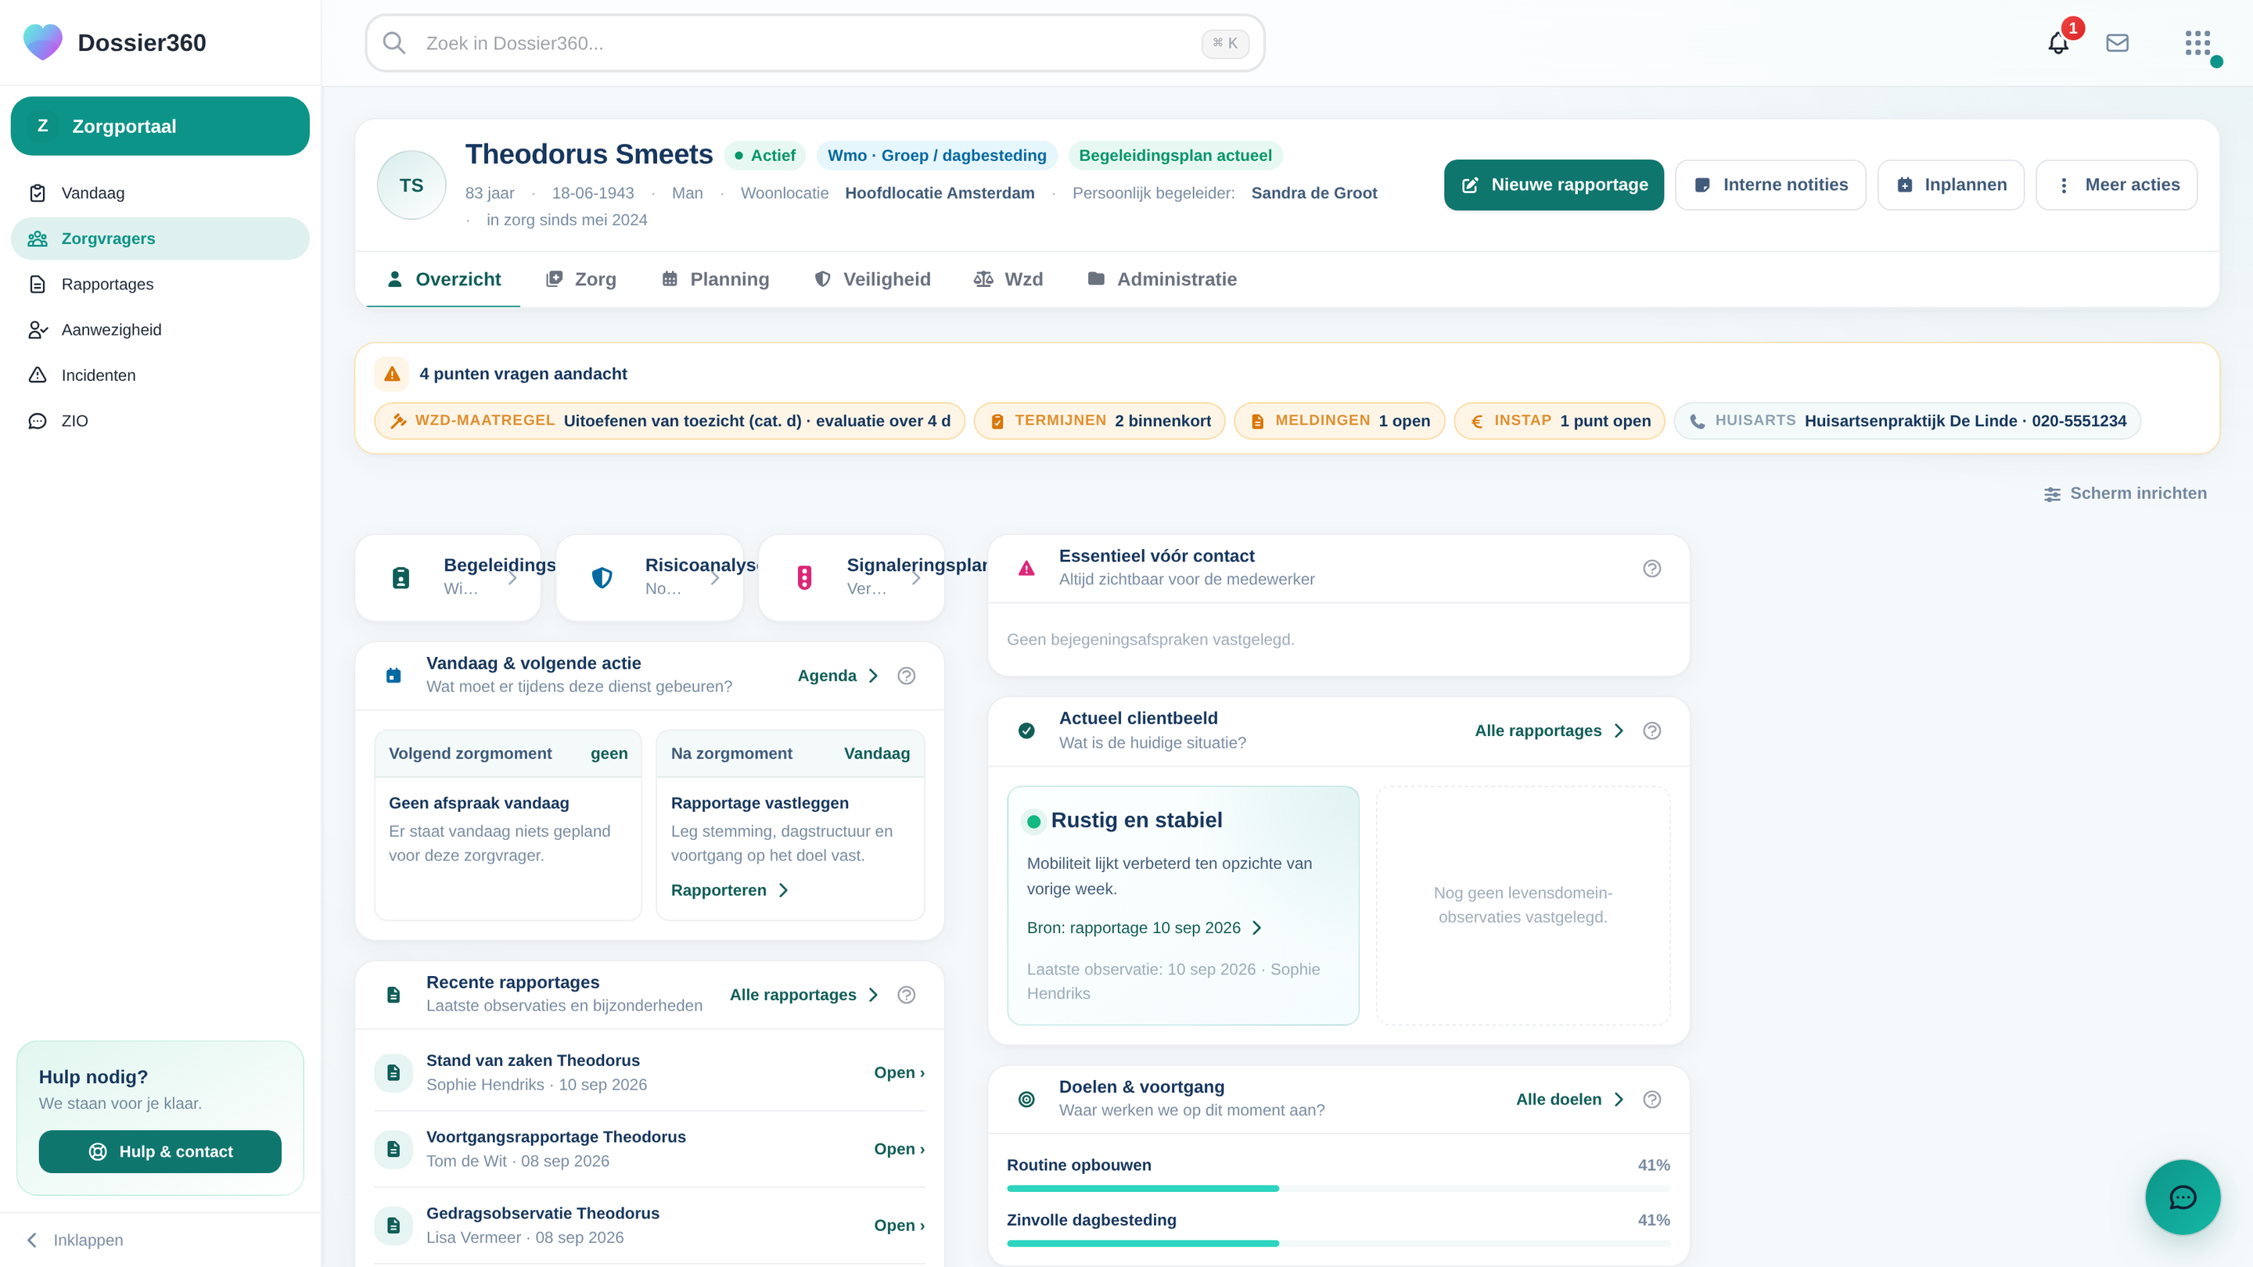This screenshot has width=2253, height=1267.
Task: Open the Signaleringsplan shortcut card
Action: point(851,577)
